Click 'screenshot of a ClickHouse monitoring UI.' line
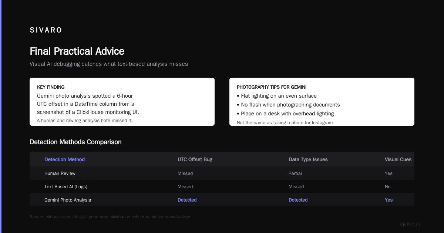Image resolution: width=444 pixels, height=233 pixels. point(88,112)
